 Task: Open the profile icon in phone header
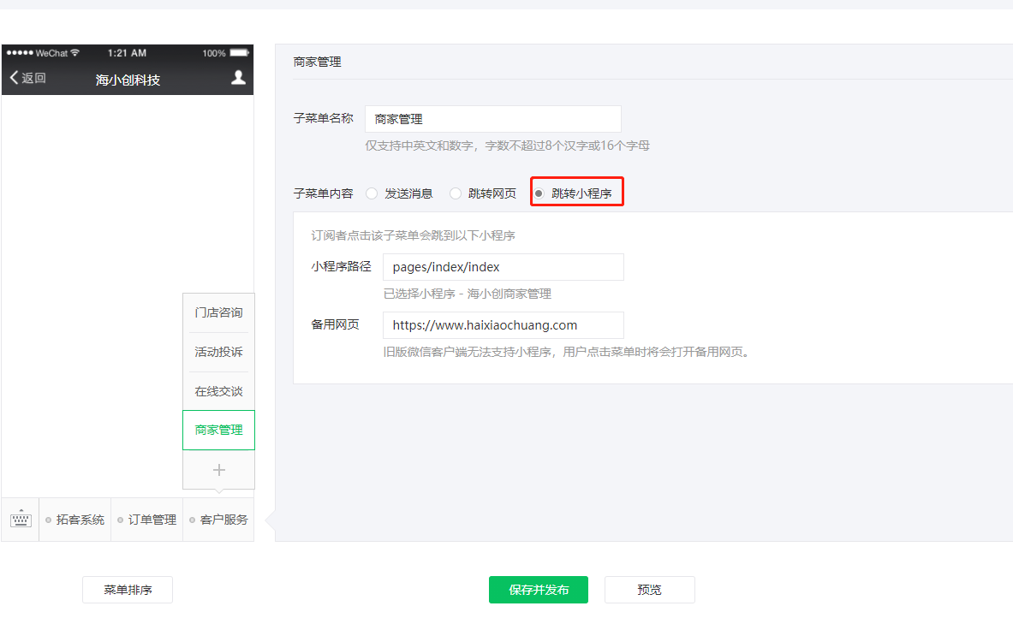(238, 78)
